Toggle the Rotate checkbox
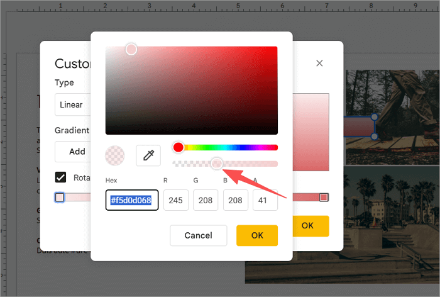The width and height of the screenshot is (440, 297). [60, 177]
